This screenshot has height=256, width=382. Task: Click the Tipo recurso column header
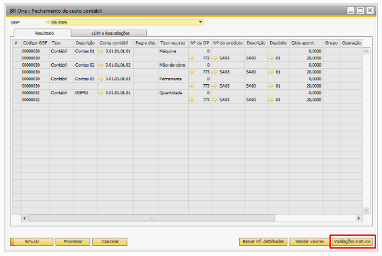173,43
